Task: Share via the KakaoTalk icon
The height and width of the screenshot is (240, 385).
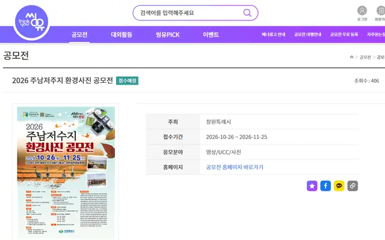Action: [339, 186]
